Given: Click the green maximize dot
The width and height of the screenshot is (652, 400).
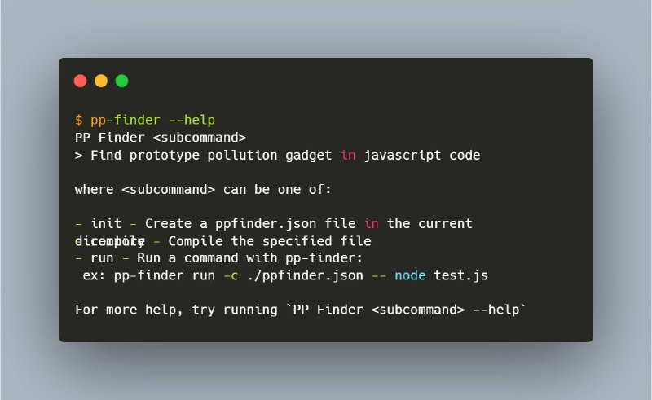Looking at the screenshot, I should pos(121,81).
